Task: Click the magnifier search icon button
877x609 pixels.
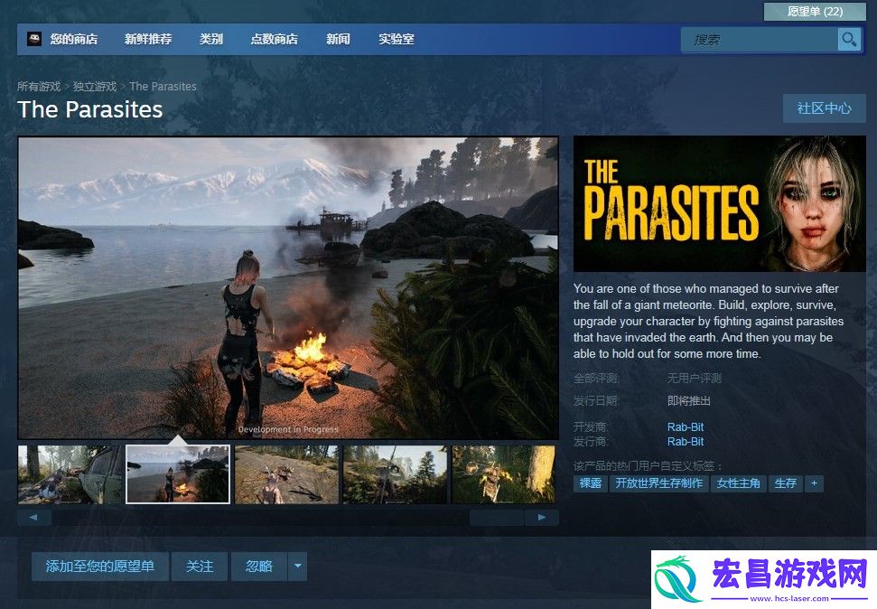Action: 849,39
